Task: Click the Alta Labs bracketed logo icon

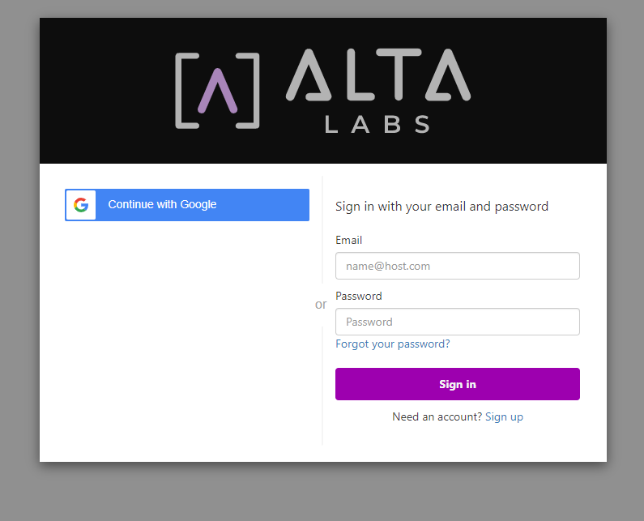Action: (x=217, y=91)
